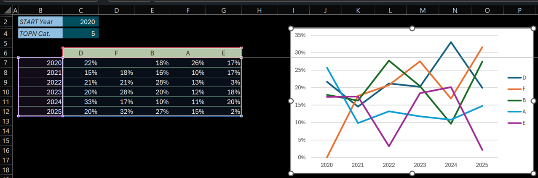This screenshot has width=538, height=178.
Task: Click table header cell E in row 6
Action: 224,53
